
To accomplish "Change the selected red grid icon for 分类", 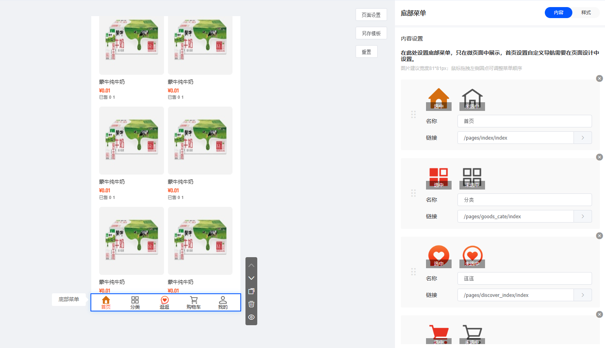I will [x=439, y=178].
